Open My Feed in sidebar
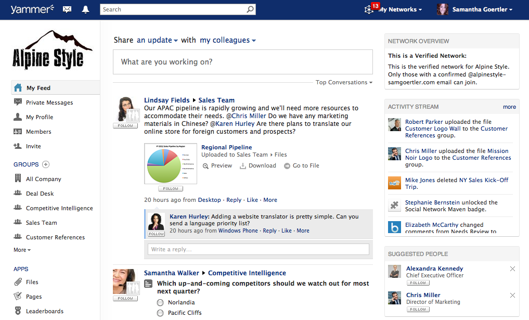This screenshot has height=320, width=529. [x=56, y=88]
